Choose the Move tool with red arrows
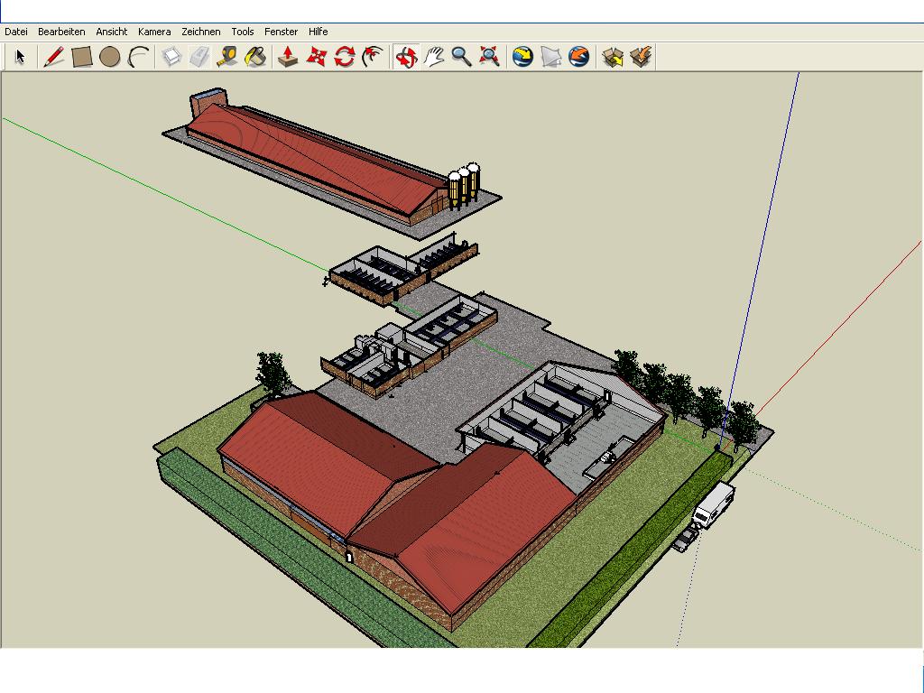924x693 pixels. click(x=316, y=57)
